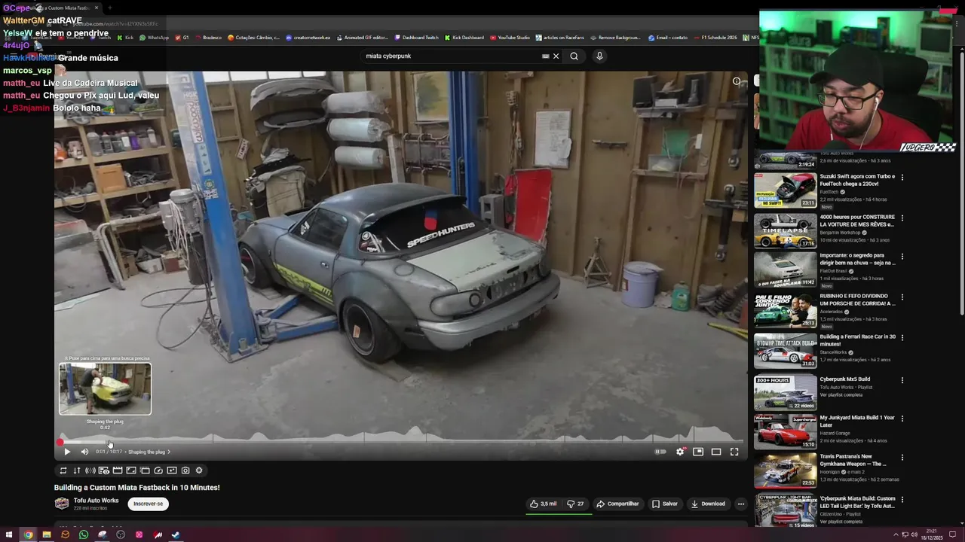The height and width of the screenshot is (542, 965).
Task: Start voice search with microphone icon
Action: coord(599,56)
